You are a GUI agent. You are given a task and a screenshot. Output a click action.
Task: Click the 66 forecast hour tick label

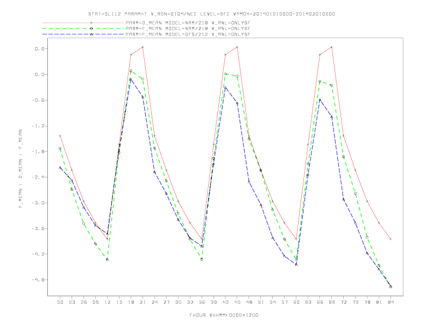[320, 302]
